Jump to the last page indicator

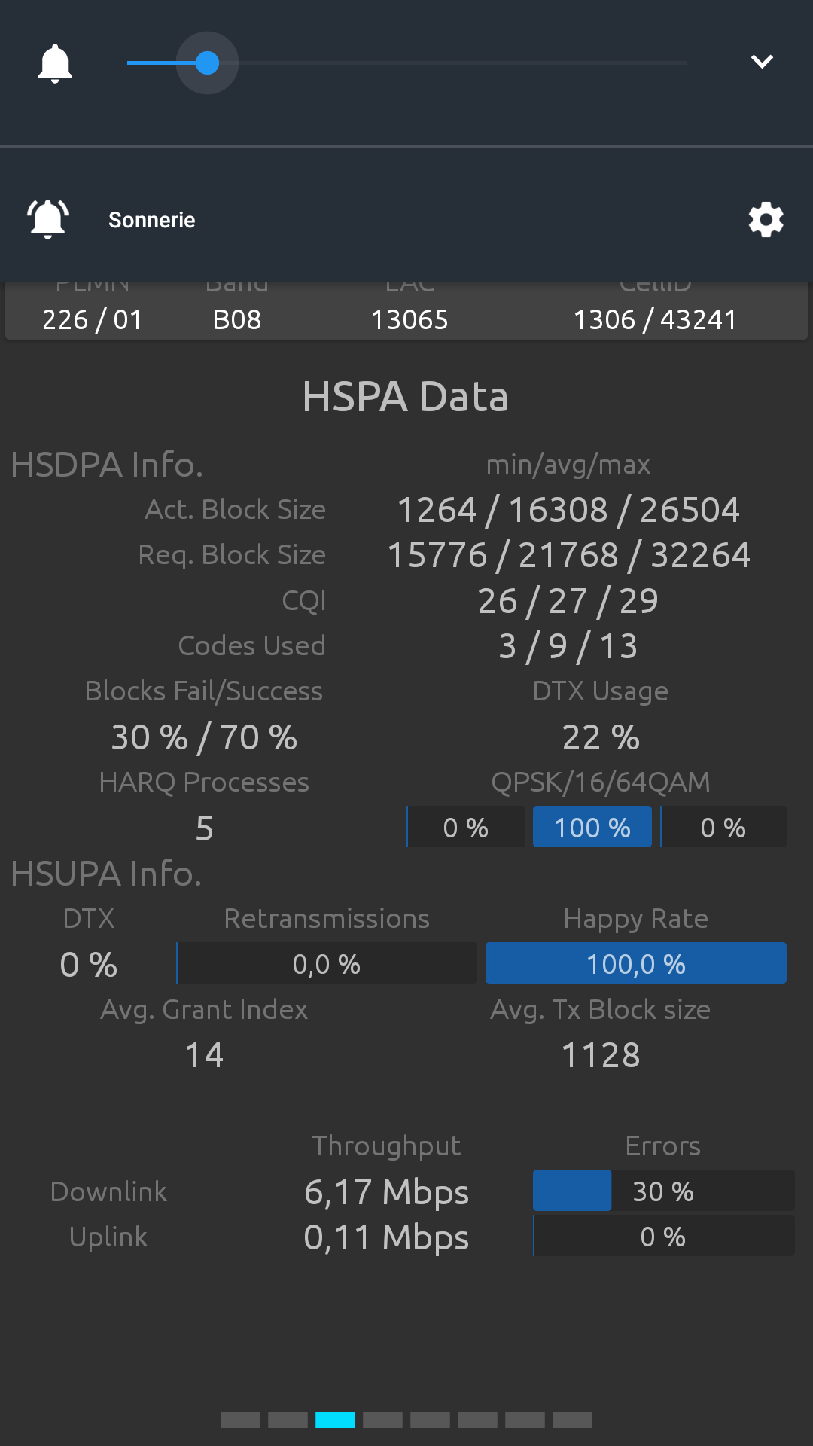tap(572, 1420)
